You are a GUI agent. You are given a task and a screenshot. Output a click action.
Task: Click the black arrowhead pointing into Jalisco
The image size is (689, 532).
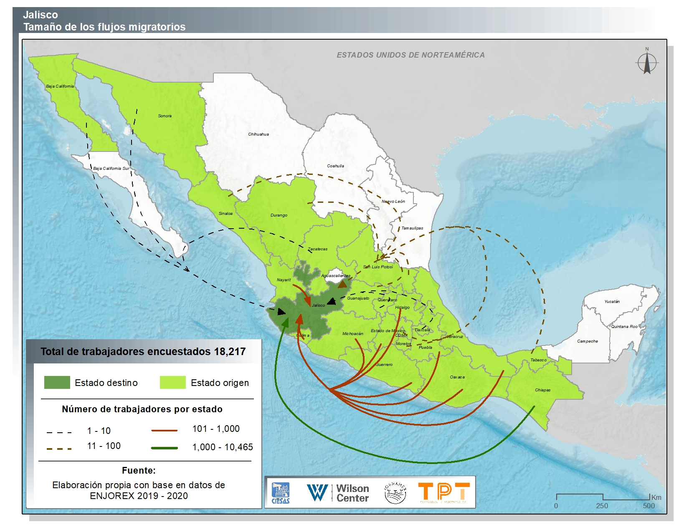[332, 301]
